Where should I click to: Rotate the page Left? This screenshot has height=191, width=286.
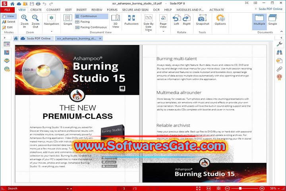(176, 20)
